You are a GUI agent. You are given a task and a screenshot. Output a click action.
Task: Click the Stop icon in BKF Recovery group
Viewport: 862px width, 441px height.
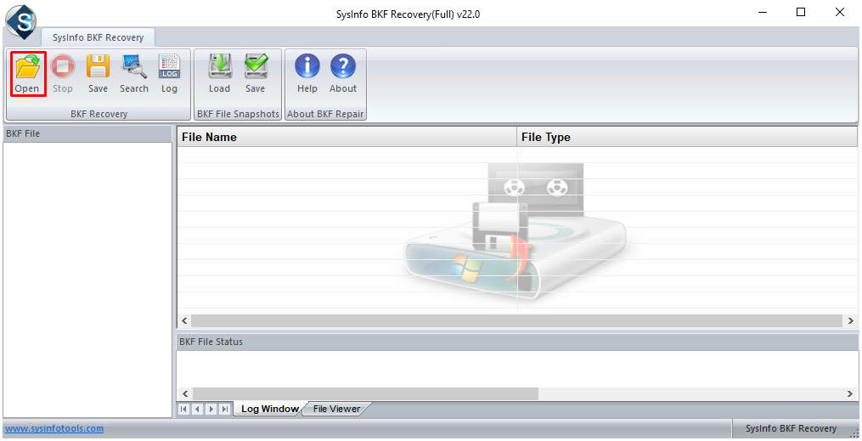point(63,74)
